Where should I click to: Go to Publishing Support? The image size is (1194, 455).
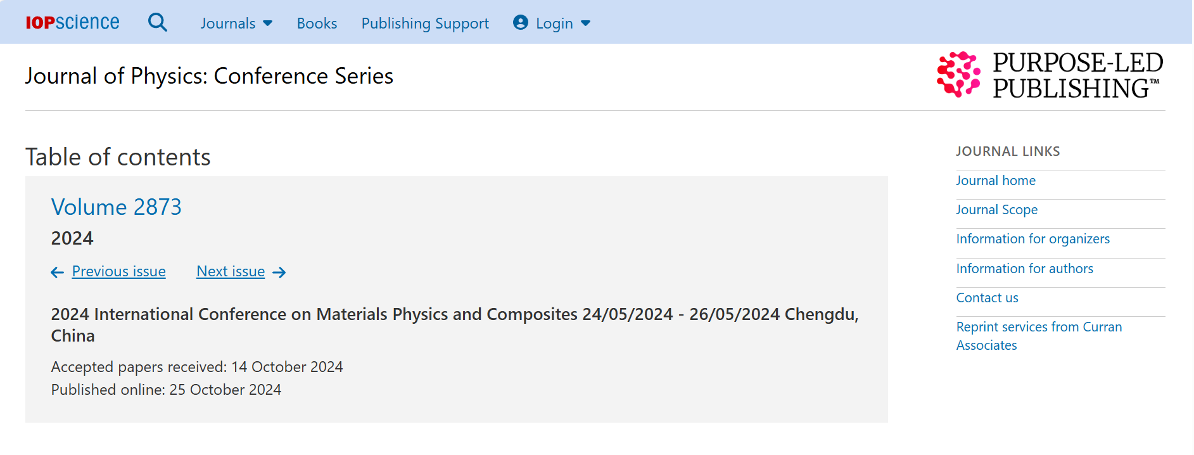coord(425,23)
